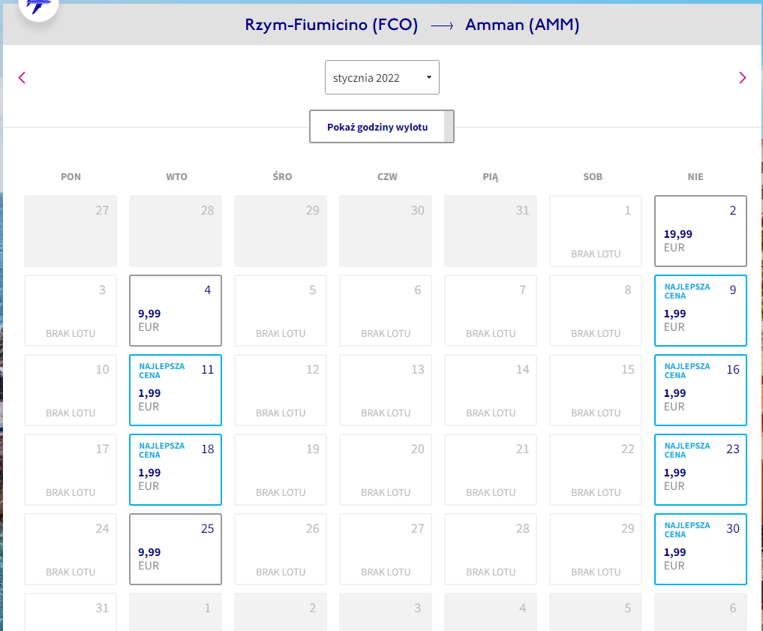Click the Amman (AMM) destination text
763x631 pixels.
(522, 25)
